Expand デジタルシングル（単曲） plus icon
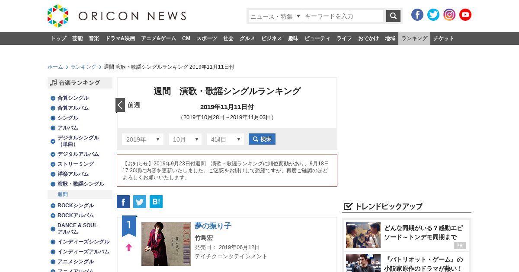 (53, 141)
